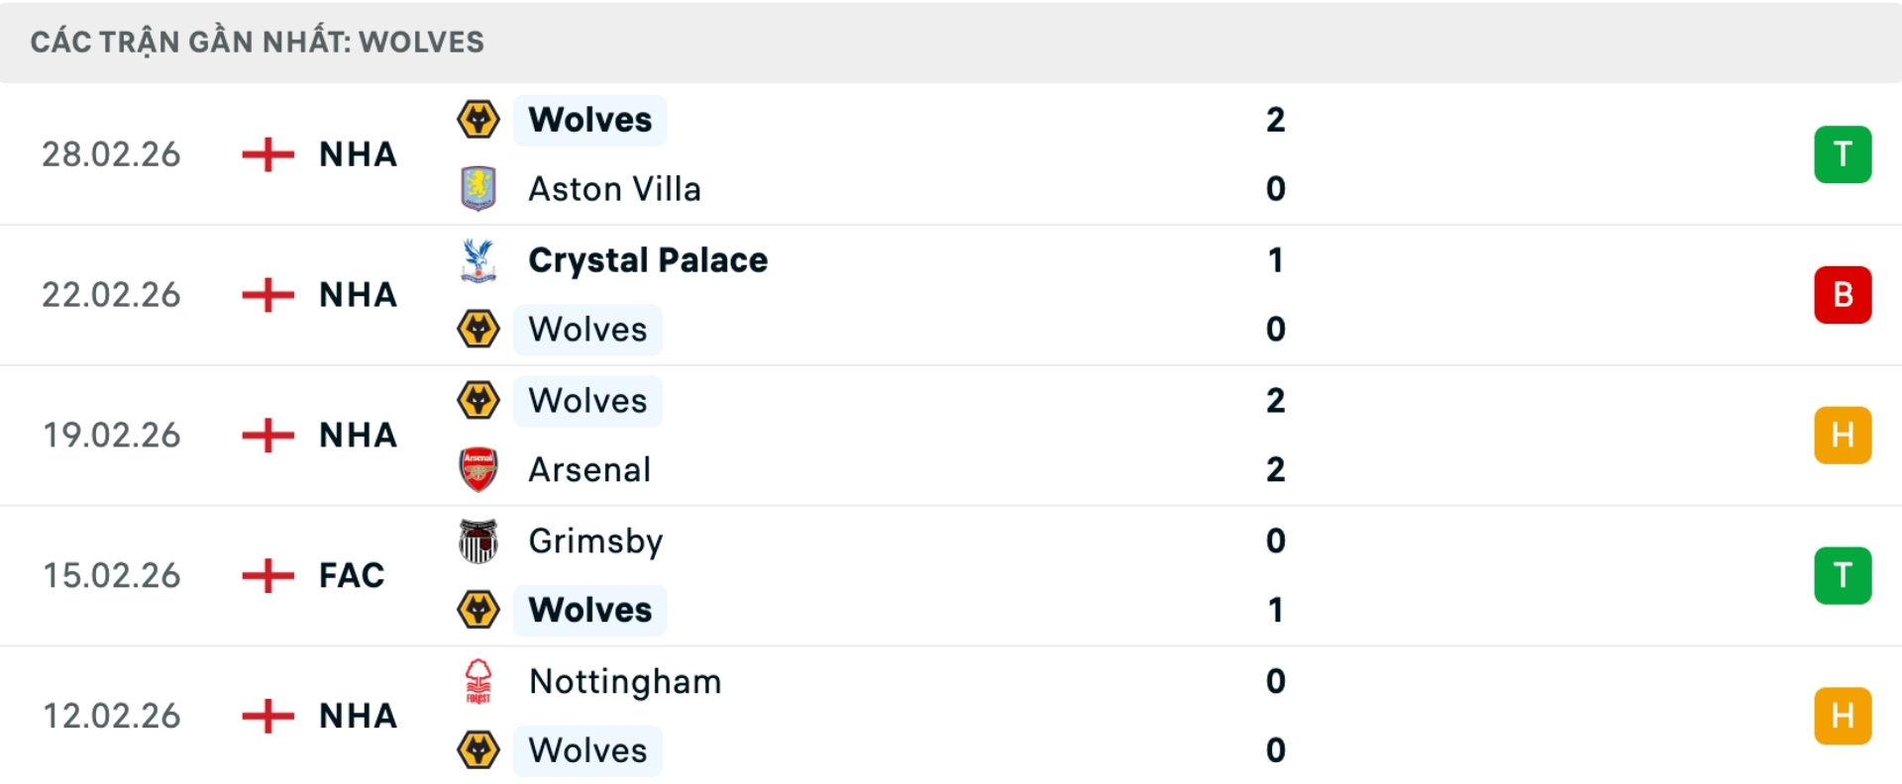Screen dimensions: 1902x784
Task: Open the highlighted Wolves team name link
Action: [x=590, y=120]
